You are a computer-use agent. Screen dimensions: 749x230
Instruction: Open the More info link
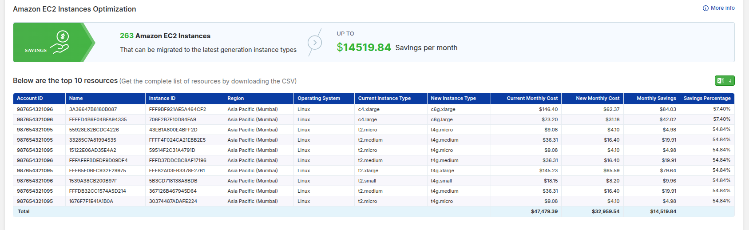(722, 8)
